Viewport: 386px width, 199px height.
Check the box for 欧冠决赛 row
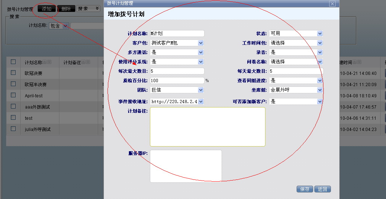click(13, 73)
